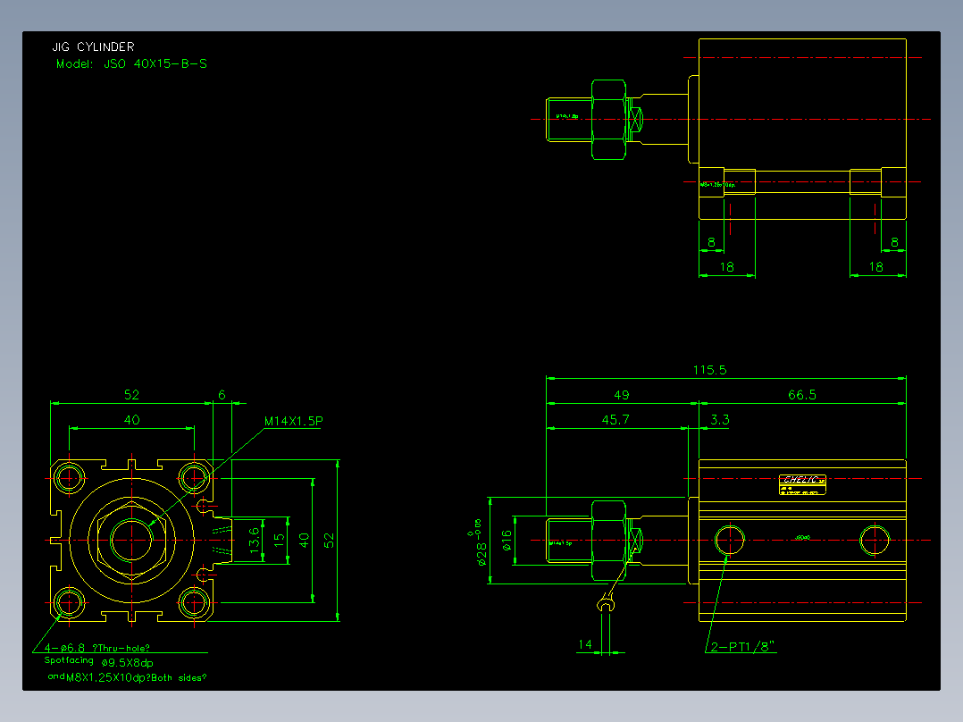963x722 pixels.
Task: Select the 66.5 body length dimension
Action: point(802,394)
